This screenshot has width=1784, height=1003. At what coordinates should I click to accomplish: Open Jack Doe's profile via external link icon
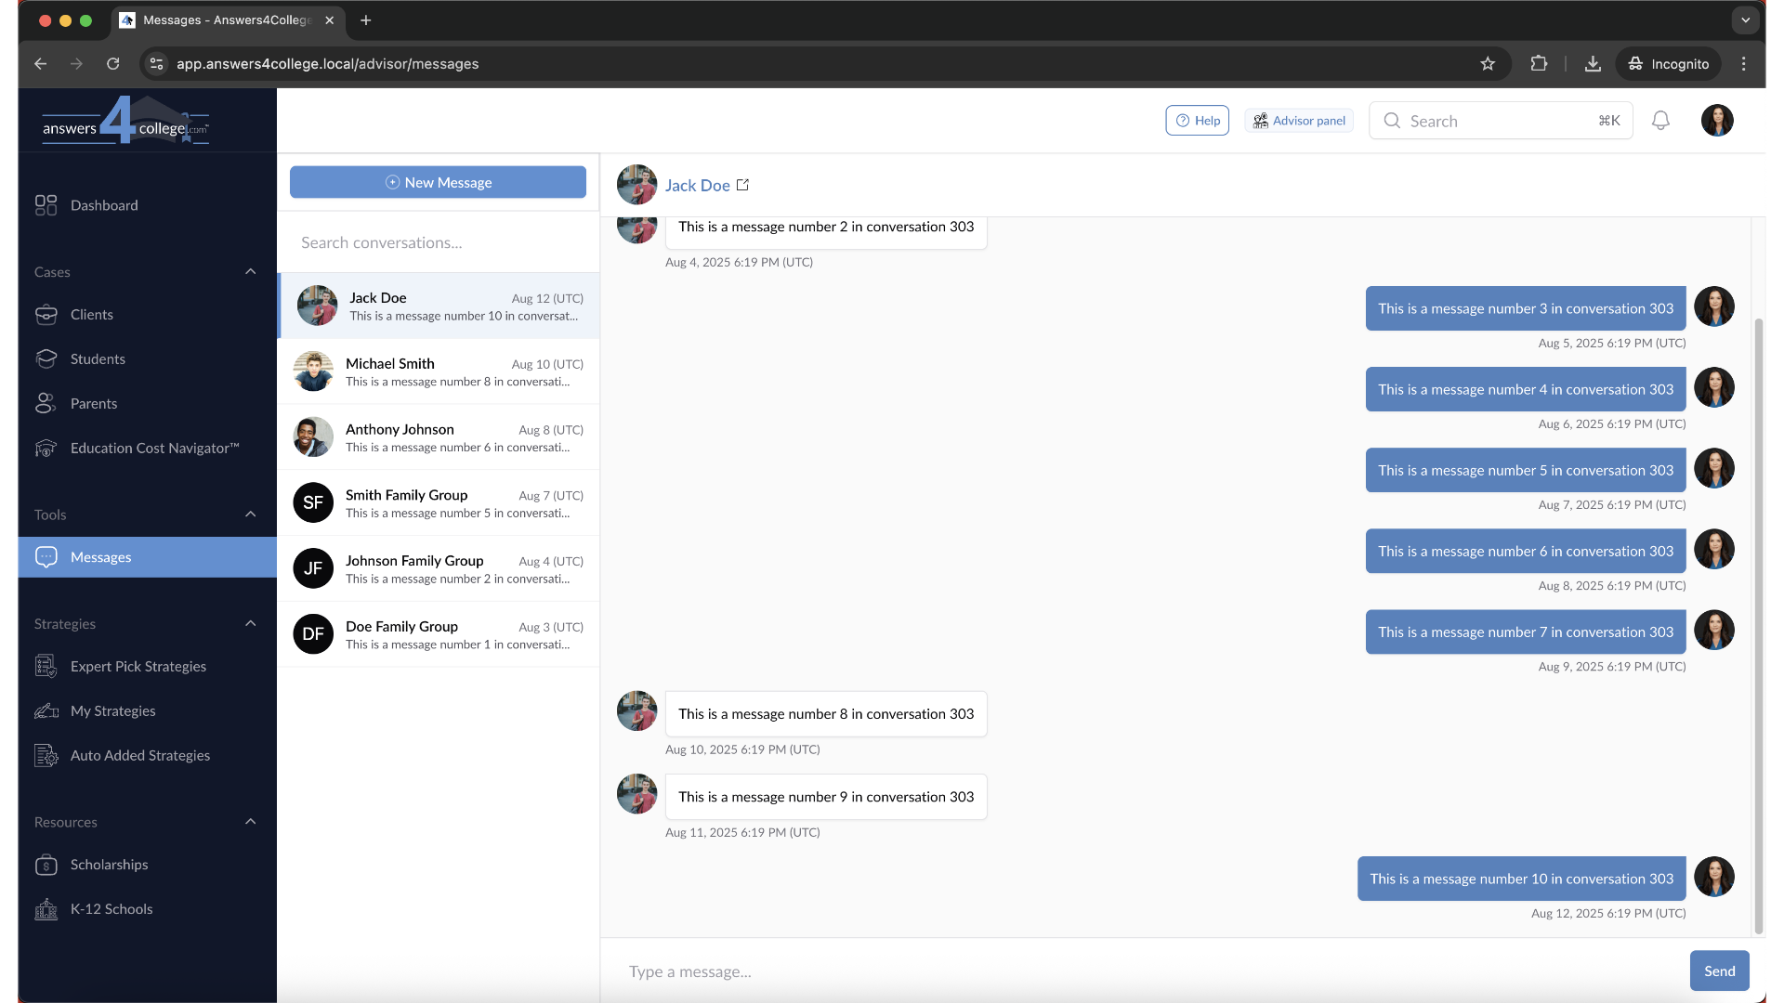pyautogui.click(x=742, y=184)
